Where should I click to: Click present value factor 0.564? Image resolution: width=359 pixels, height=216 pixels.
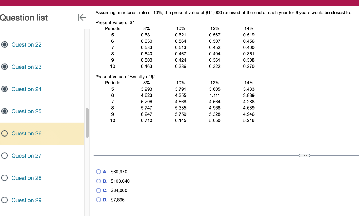(181, 41)
